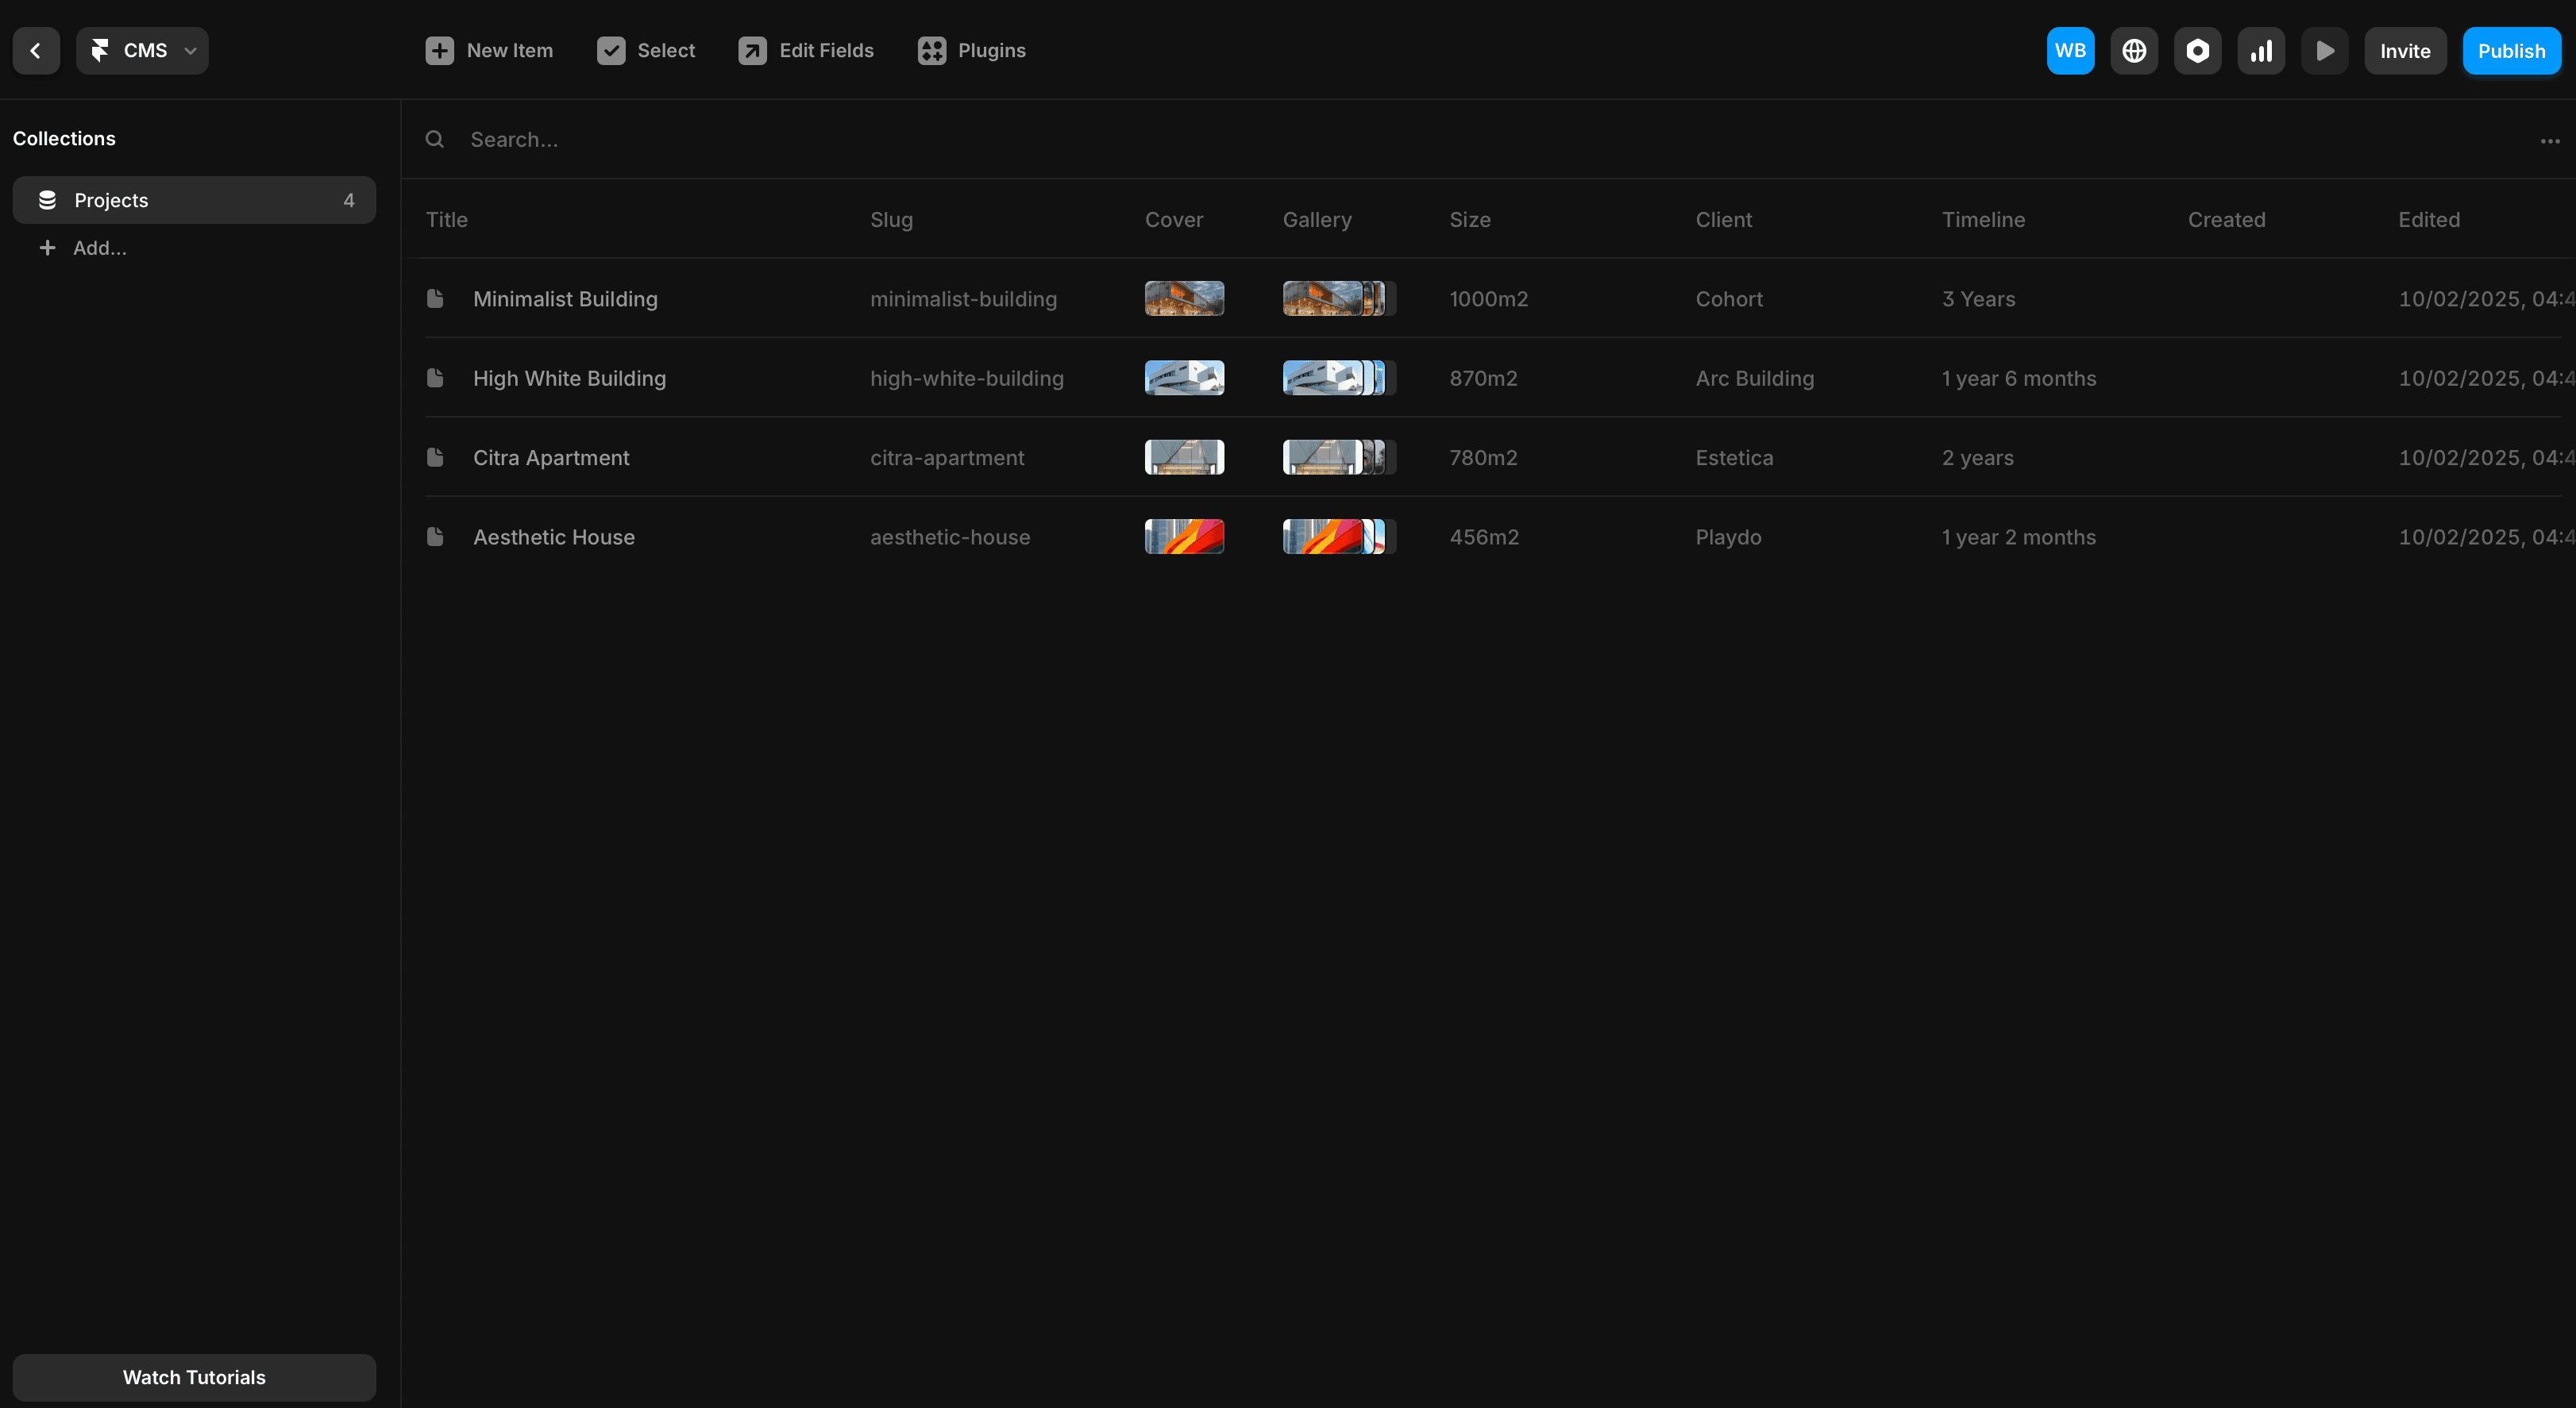Screen dimensions: 2576x1408
Task: Click the Arc Building client cell
Action: [1754, 379]
